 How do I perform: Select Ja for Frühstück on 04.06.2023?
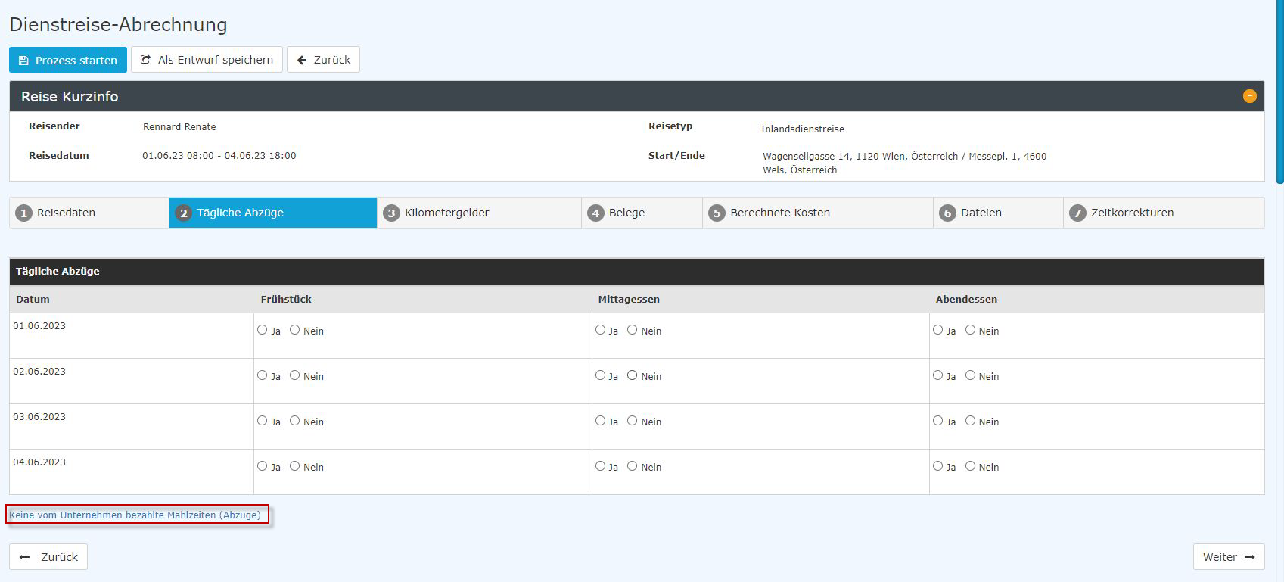click(x=263, y=466)
